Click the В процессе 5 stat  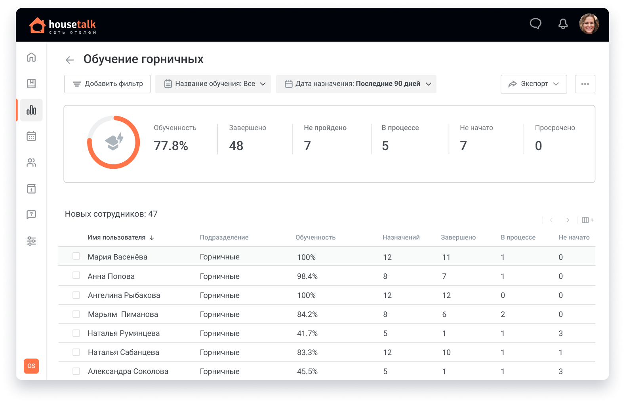click(x=400, y=139)
